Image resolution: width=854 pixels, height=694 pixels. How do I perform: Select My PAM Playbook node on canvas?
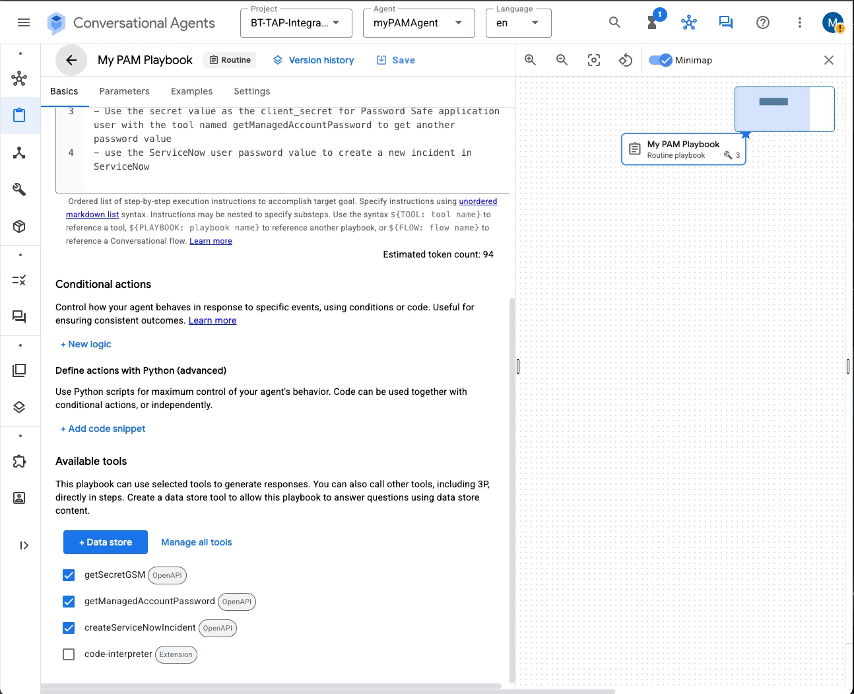tap(684, 149)
